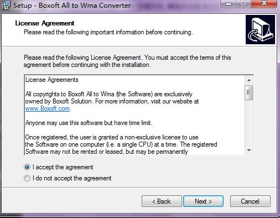Image resolution: width=280 pixels, height=218 pixels.
Task: Click the 'Anyone may use this software' line
Action: point(89,123)
